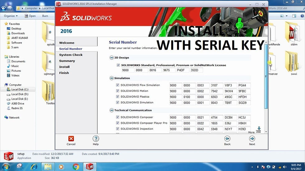Toggle SOLIDWORKS Composer Player Pro checkbox
The height and width of the screenshot is (171, 305).
[x=118, y=123]
